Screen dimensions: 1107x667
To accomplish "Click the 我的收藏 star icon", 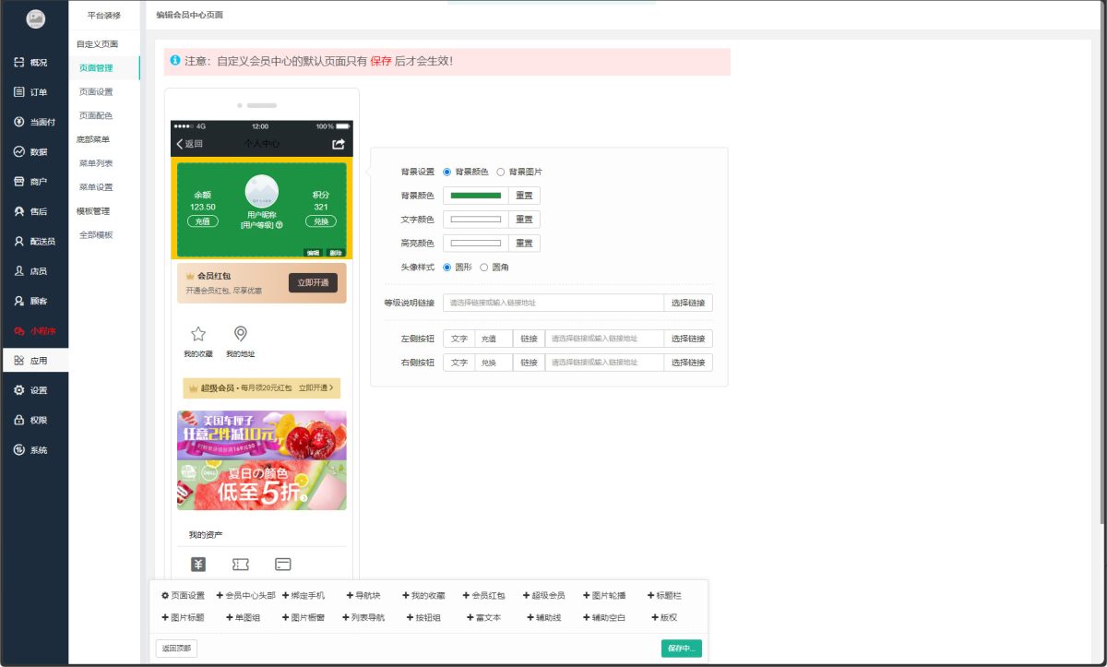I will pos(197,334).
